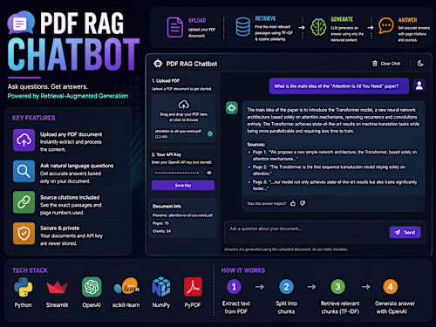Click the PDF RAG Chatbot robot logo icon

tap(158, 64)
